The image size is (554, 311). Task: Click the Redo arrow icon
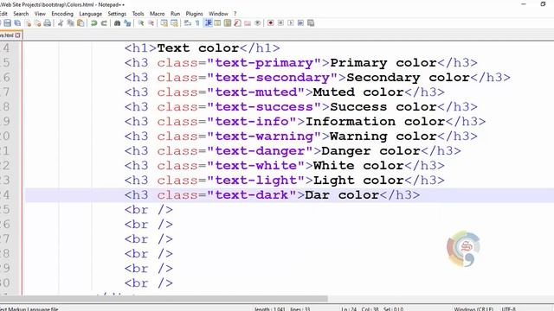pyautogui.click(x=104, y=23)
